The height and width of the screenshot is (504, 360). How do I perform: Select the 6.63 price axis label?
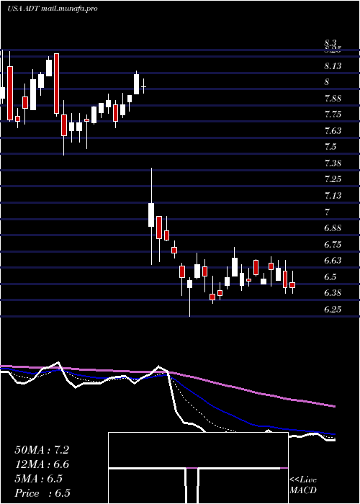(333, 261)
